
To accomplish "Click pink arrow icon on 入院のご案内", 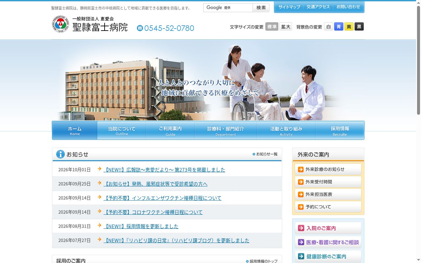I will 301,228.
